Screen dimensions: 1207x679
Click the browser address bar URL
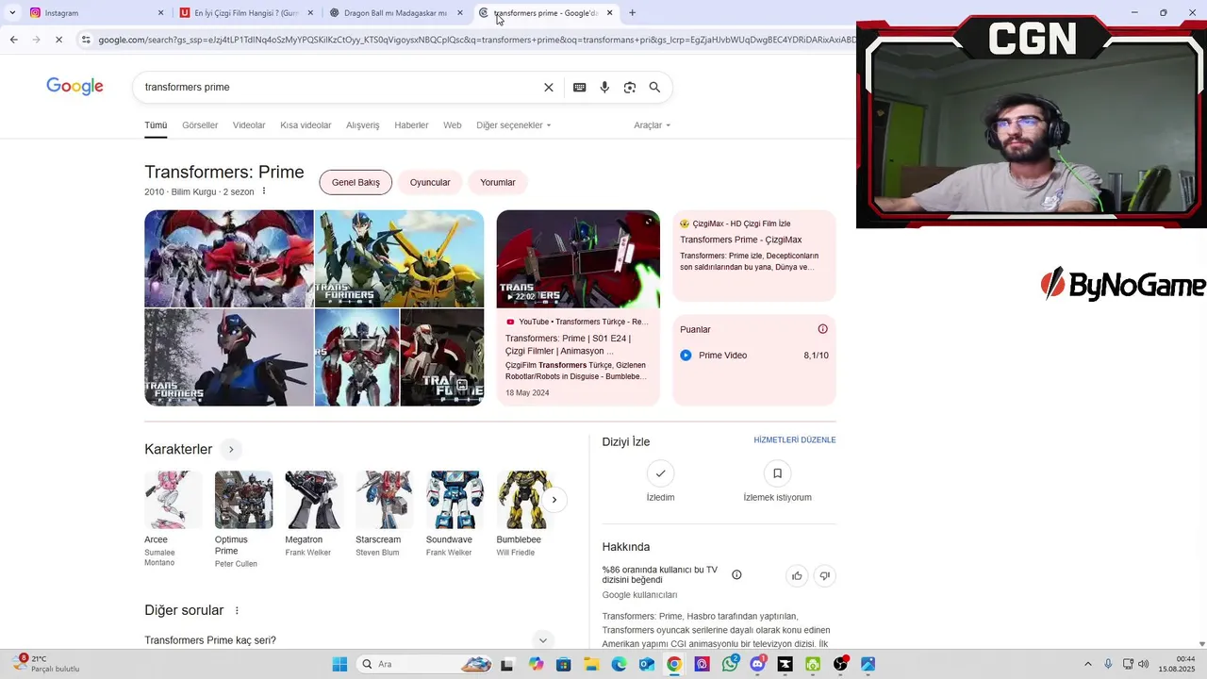(476, 40)
